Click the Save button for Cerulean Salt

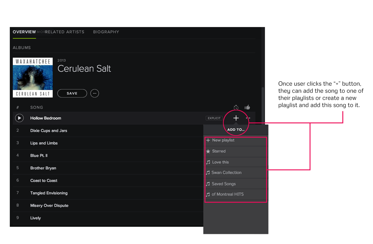coord(72,93)
